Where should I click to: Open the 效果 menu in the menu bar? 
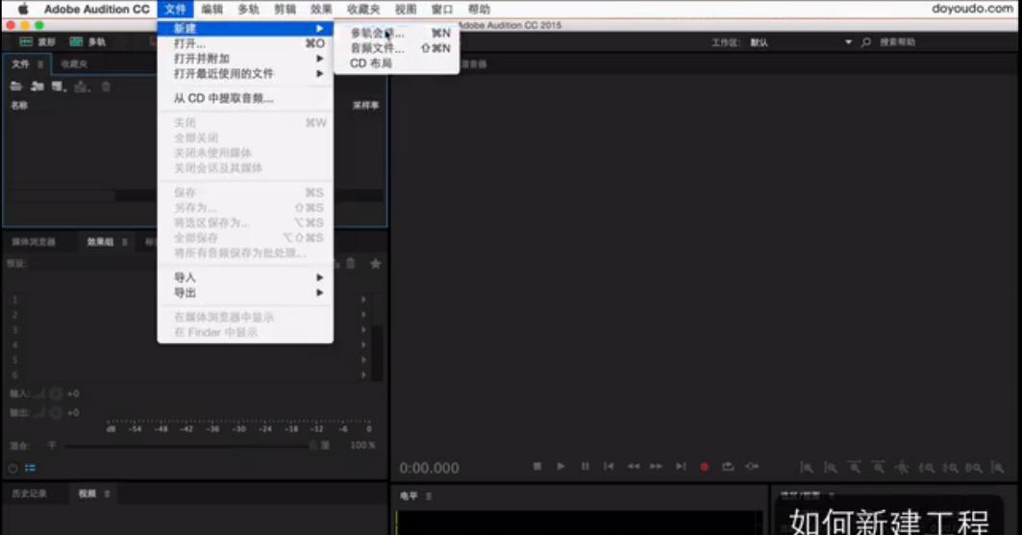321,9
